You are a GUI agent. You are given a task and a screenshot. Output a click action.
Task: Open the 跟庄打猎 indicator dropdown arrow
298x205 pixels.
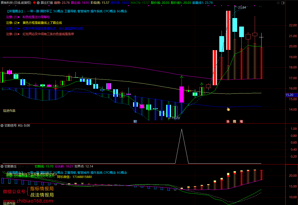pyautogui.click(x=38, y=3)
